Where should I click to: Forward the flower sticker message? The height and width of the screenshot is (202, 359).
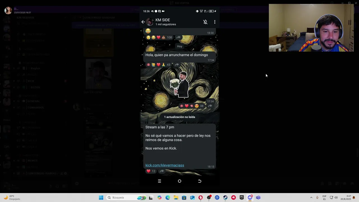210,106
